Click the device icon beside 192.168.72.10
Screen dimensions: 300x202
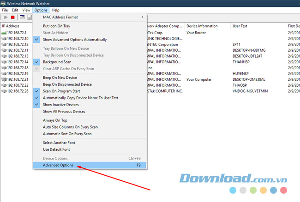point(5,39)
